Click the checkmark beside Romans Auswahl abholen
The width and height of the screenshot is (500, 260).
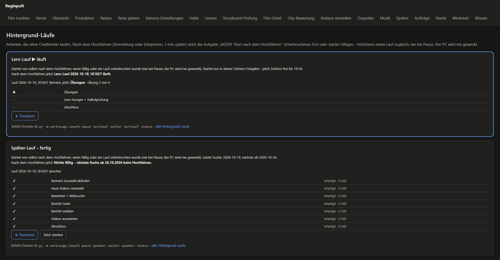(14, 181)
